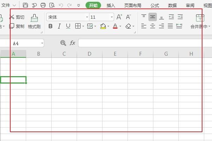Decrease font size with A- icon
The width and height of the screenshot is (212, 141).
pos(128,17)
